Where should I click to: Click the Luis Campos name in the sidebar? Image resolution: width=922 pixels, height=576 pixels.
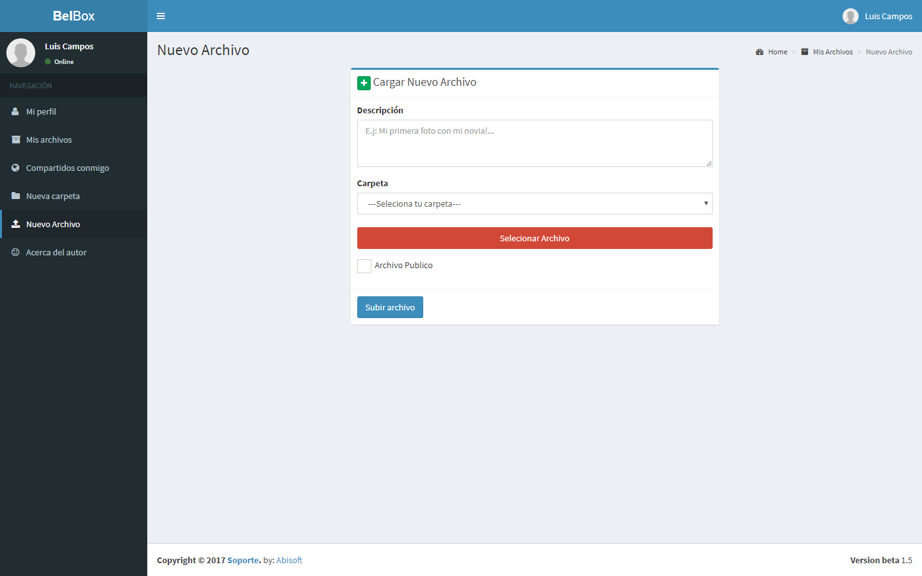point(69,46)
